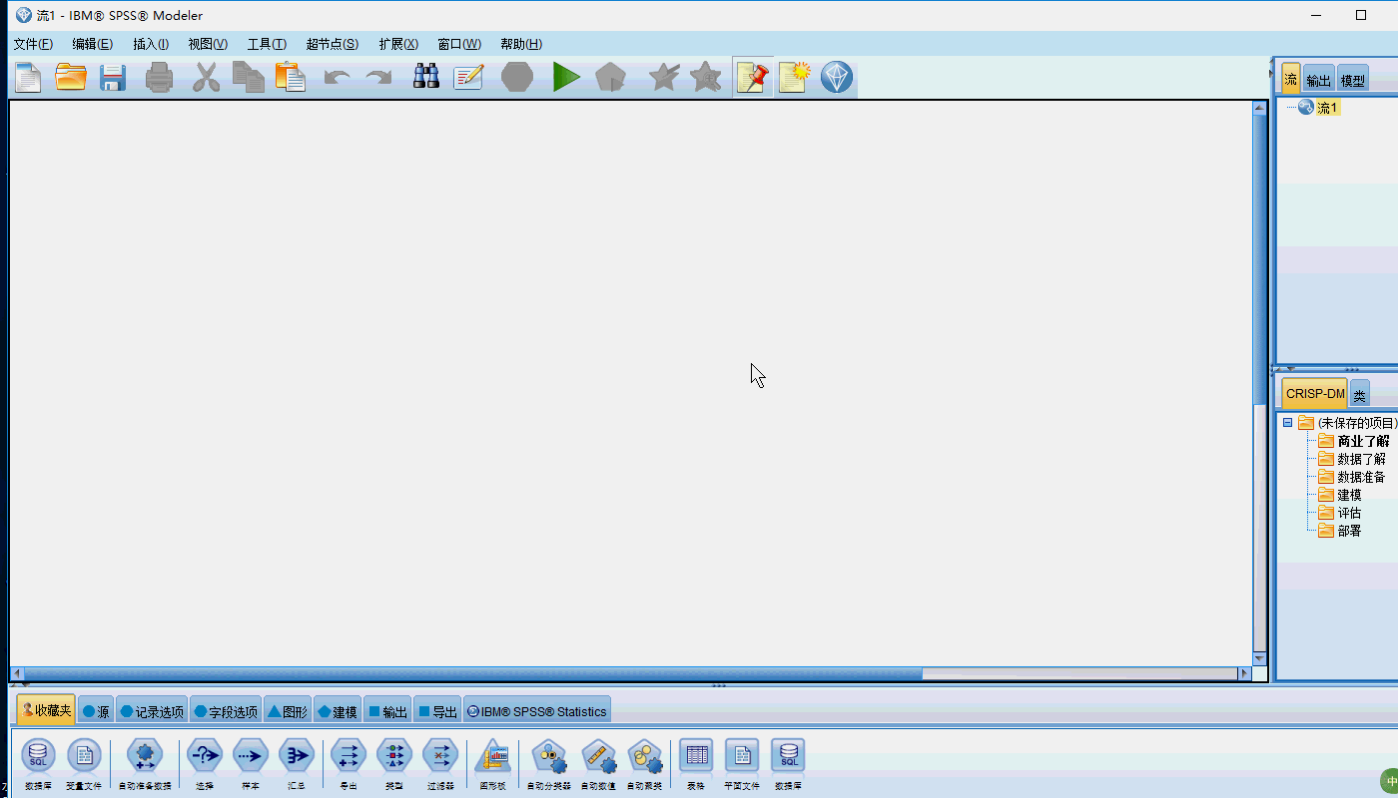Click the binoculars Find icon
1398x798 pixels.
click(x=426, y=77)
